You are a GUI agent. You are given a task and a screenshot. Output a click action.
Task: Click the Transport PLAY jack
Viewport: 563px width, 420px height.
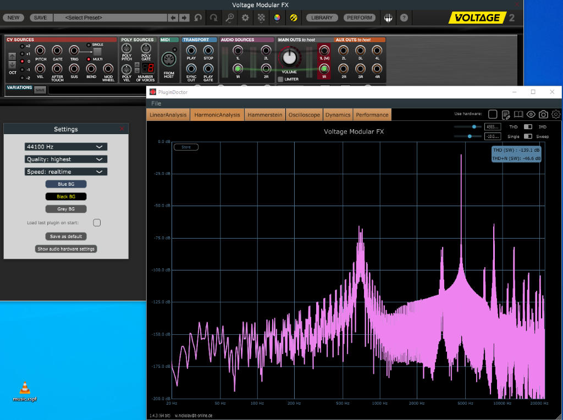click(x=191, y=50)
